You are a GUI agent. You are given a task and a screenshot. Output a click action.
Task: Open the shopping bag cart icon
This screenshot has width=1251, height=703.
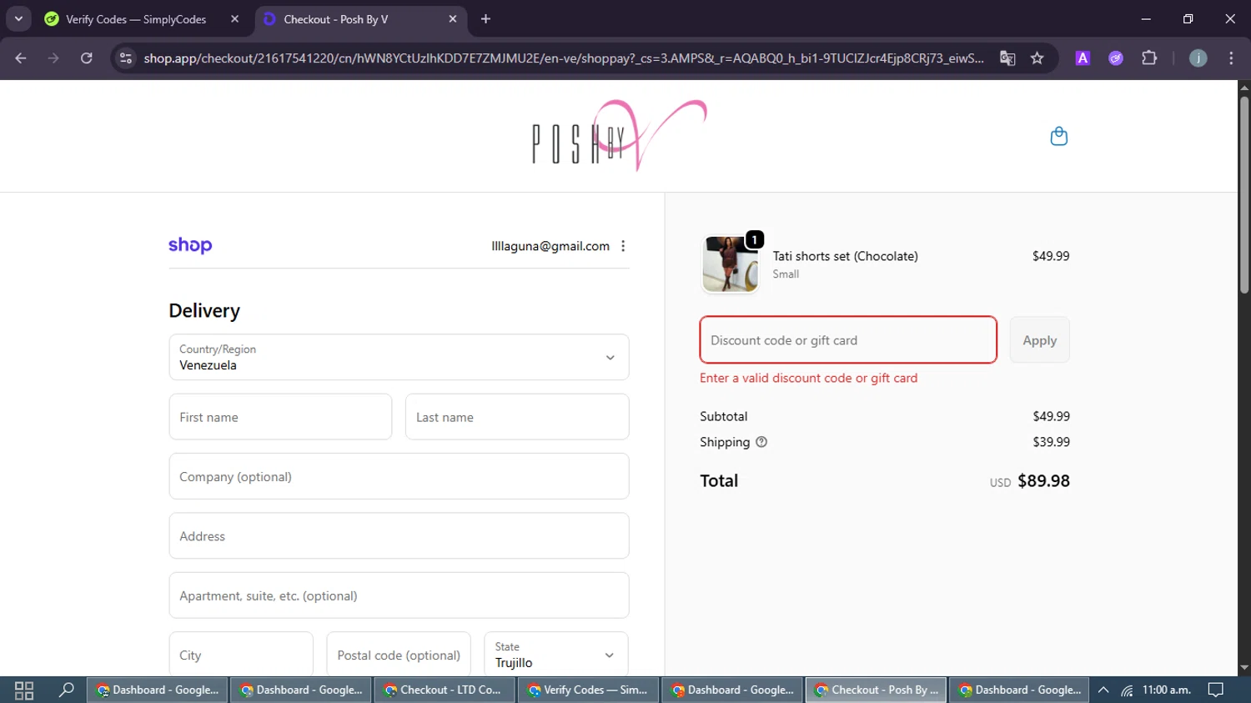pyautogui.click(x=1058, y=136)
